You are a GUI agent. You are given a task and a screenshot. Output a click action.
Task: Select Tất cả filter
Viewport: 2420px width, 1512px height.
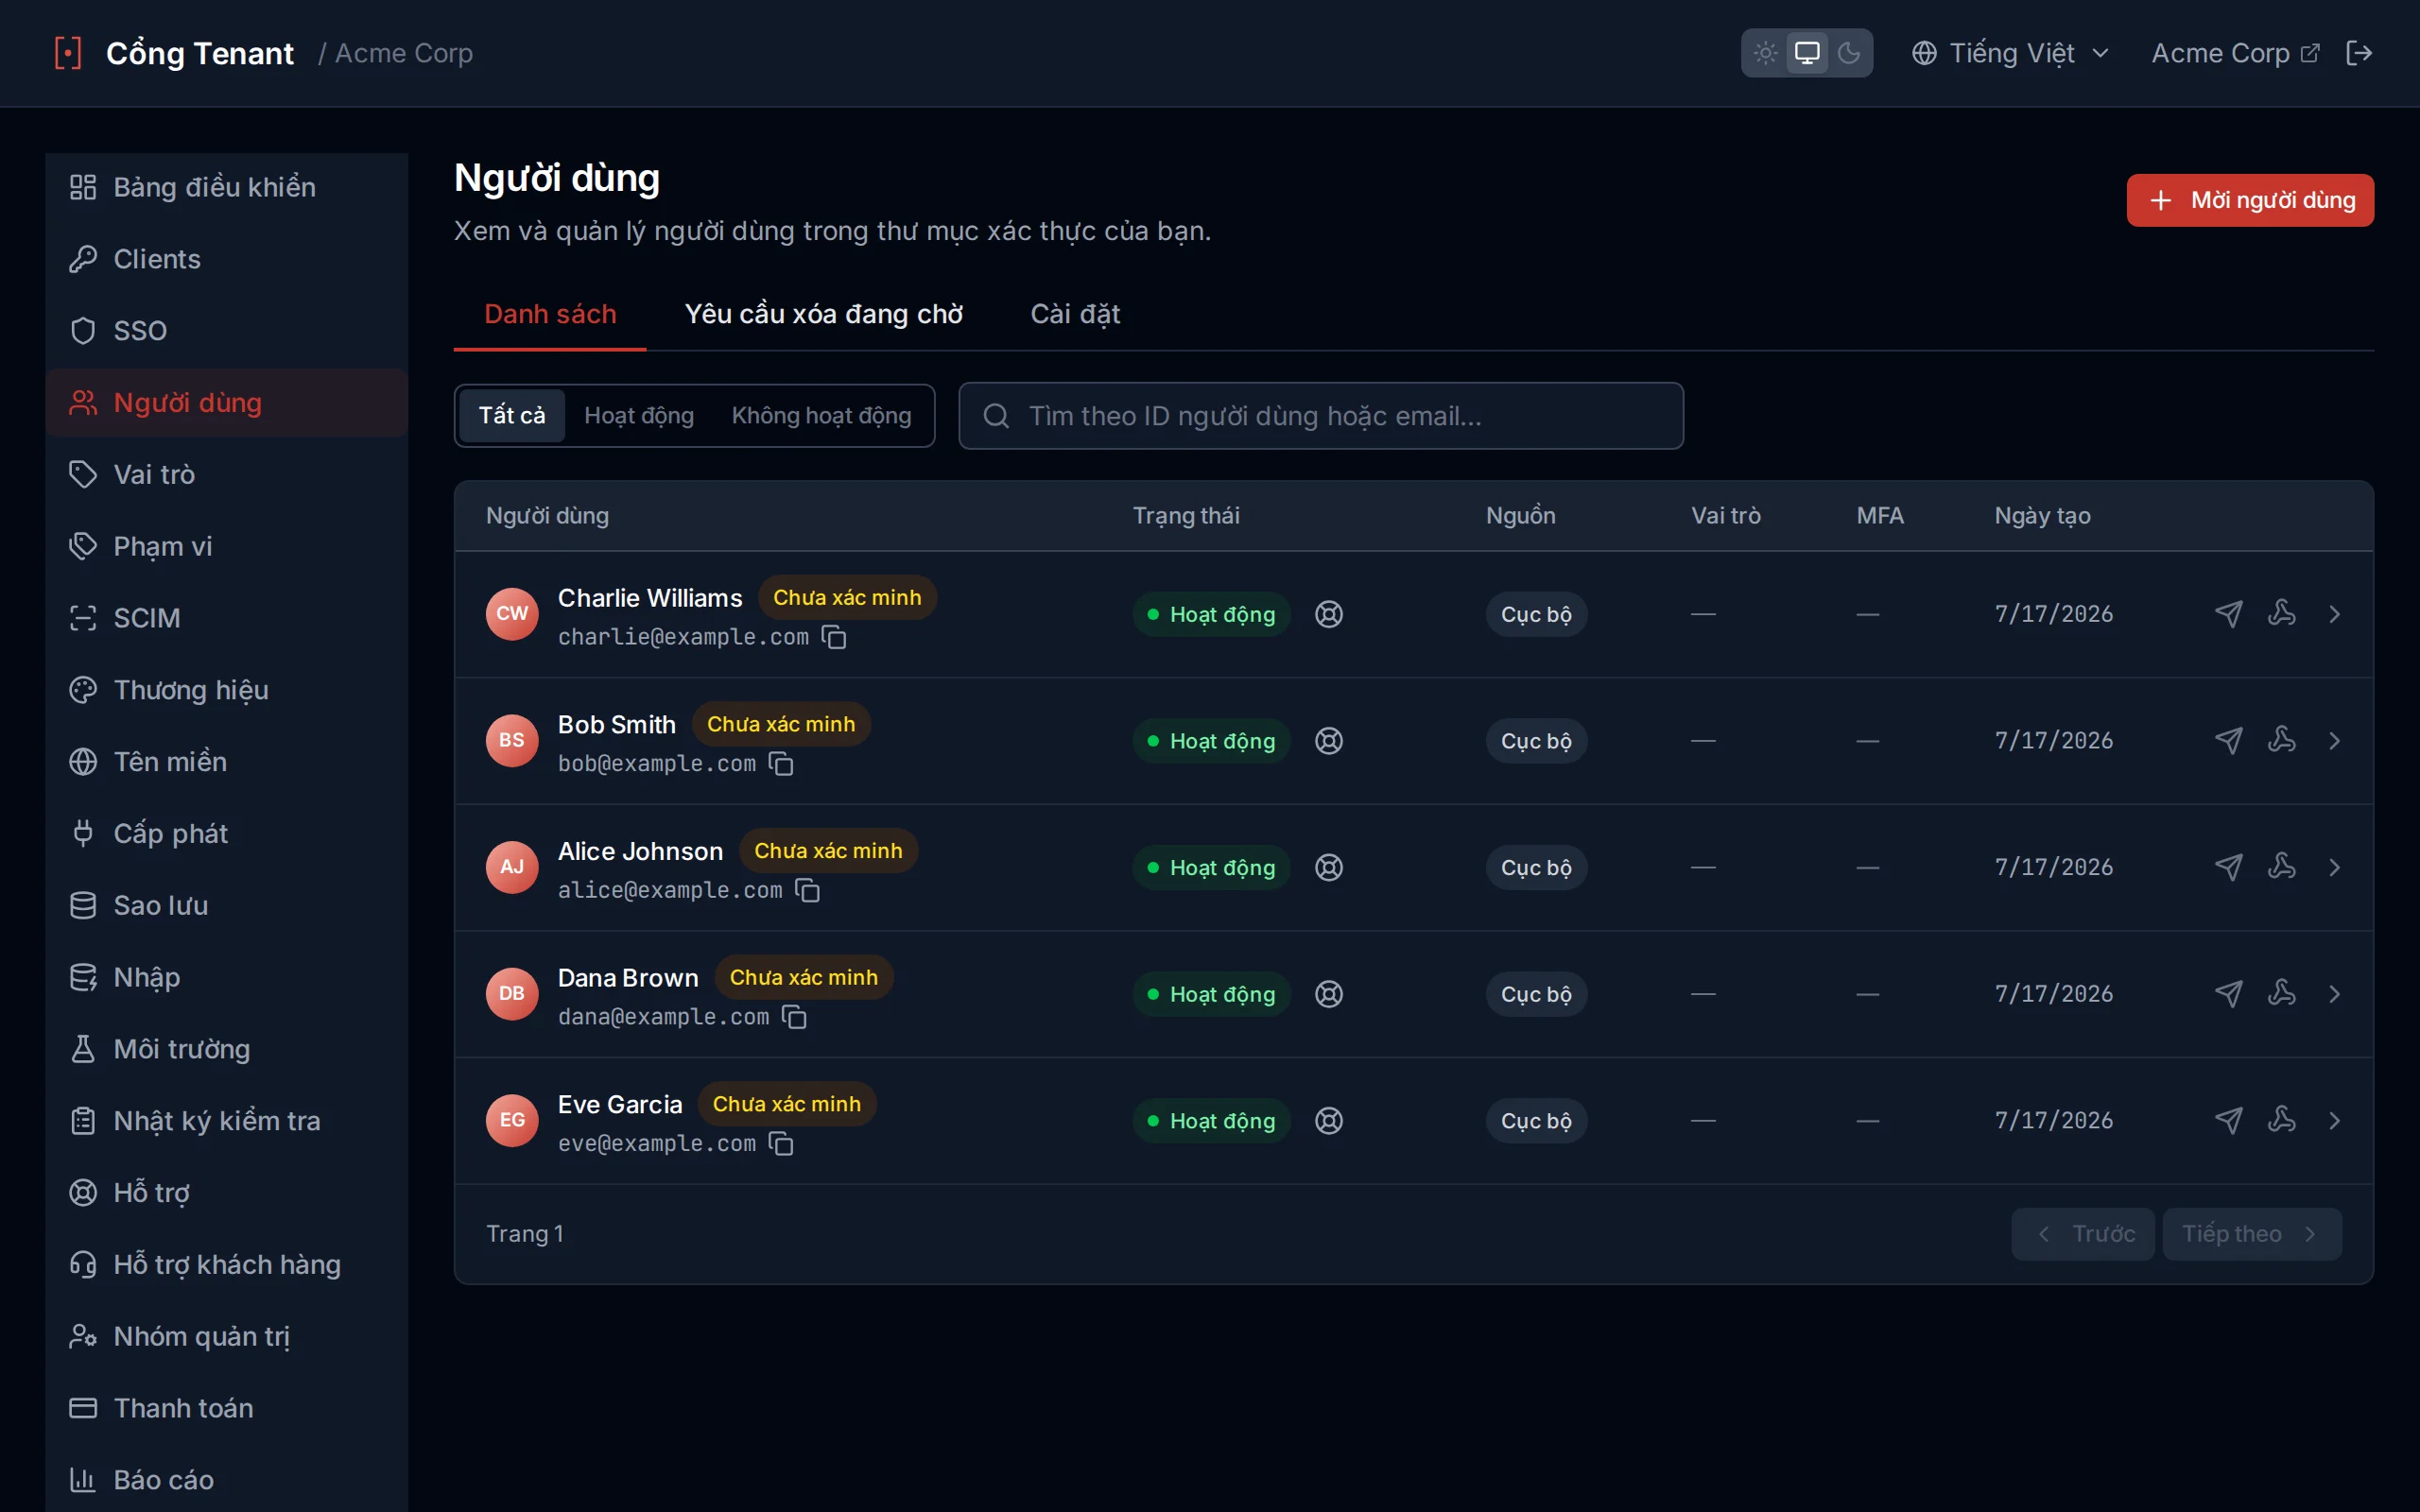(512, 415)
